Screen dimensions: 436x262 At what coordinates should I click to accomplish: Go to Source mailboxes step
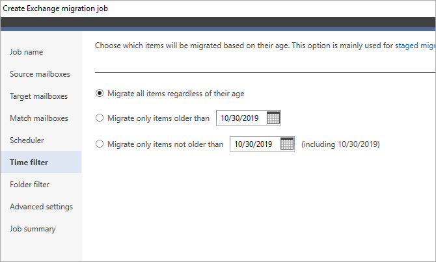coord(41,74)
